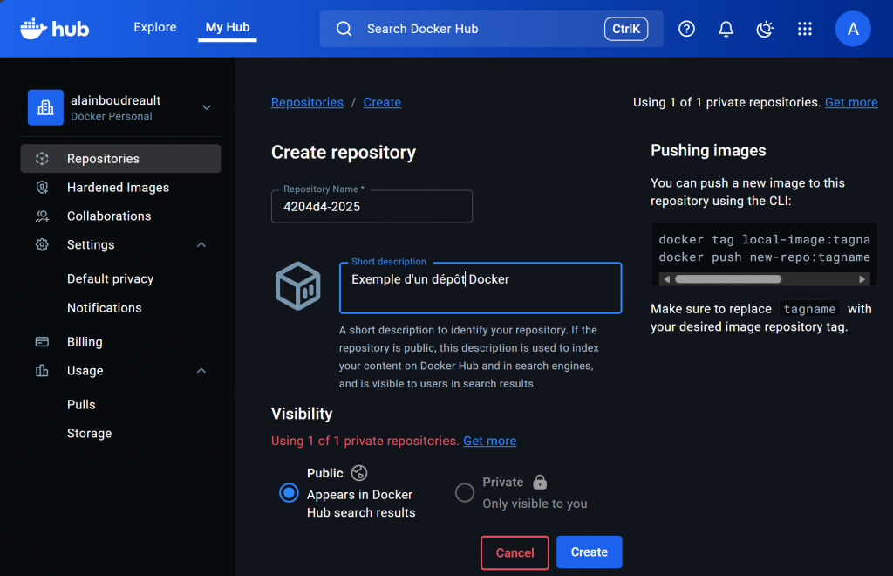The image size is (893, 576).
Task: Open the help question mark icon
Action: pyautogui.click(x=686, y=29)
